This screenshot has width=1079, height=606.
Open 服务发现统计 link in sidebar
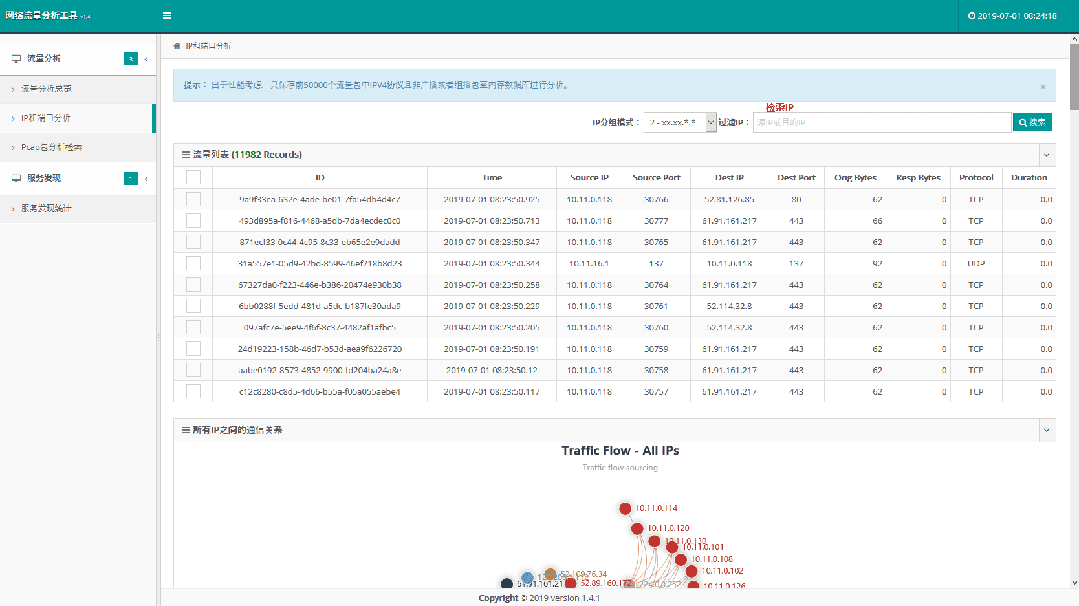(46, 209)
